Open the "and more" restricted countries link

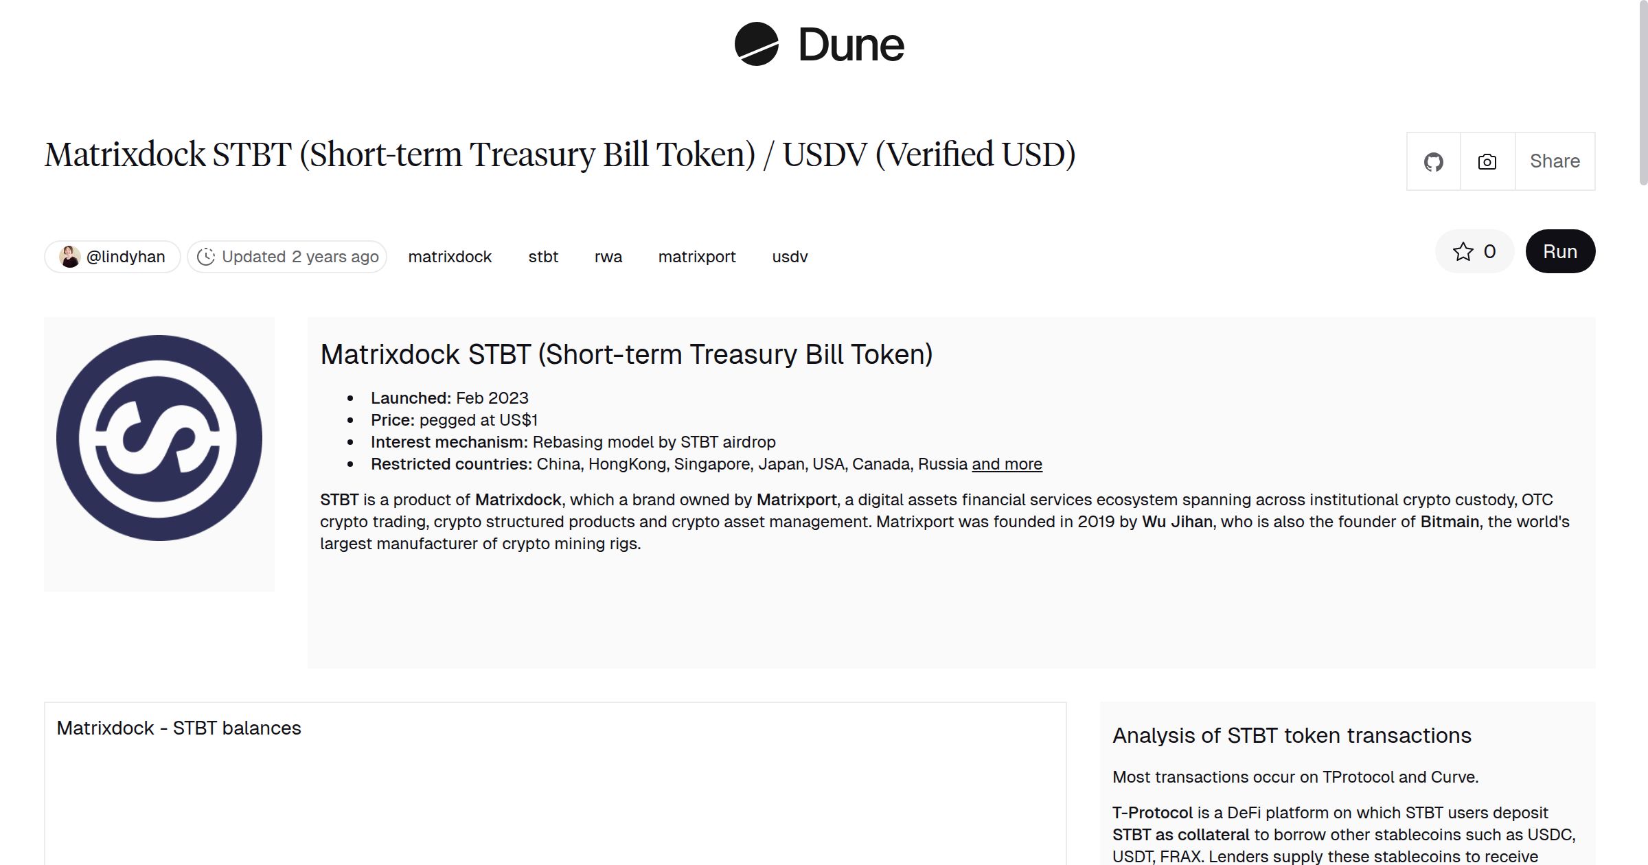tap(1007, 464)
